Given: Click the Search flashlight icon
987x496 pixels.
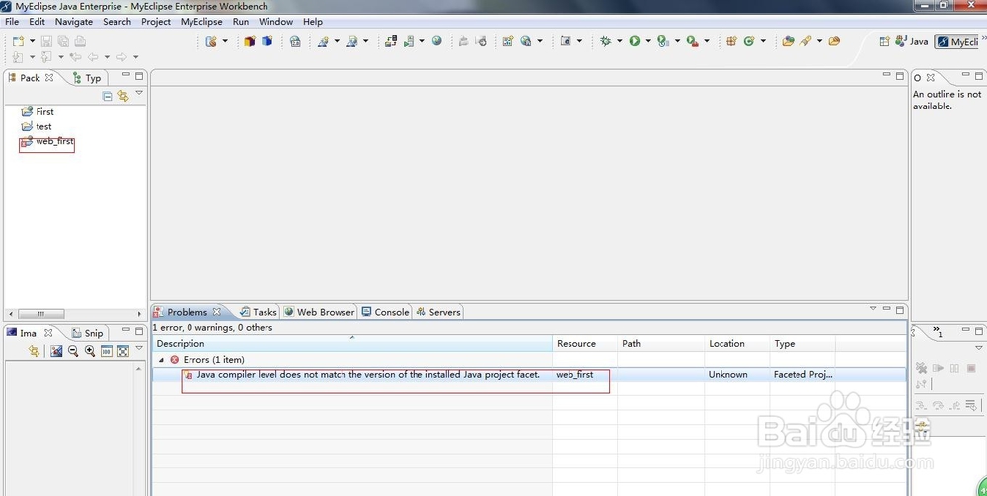Looking at the screenshot, I should [x=805, y=41].
